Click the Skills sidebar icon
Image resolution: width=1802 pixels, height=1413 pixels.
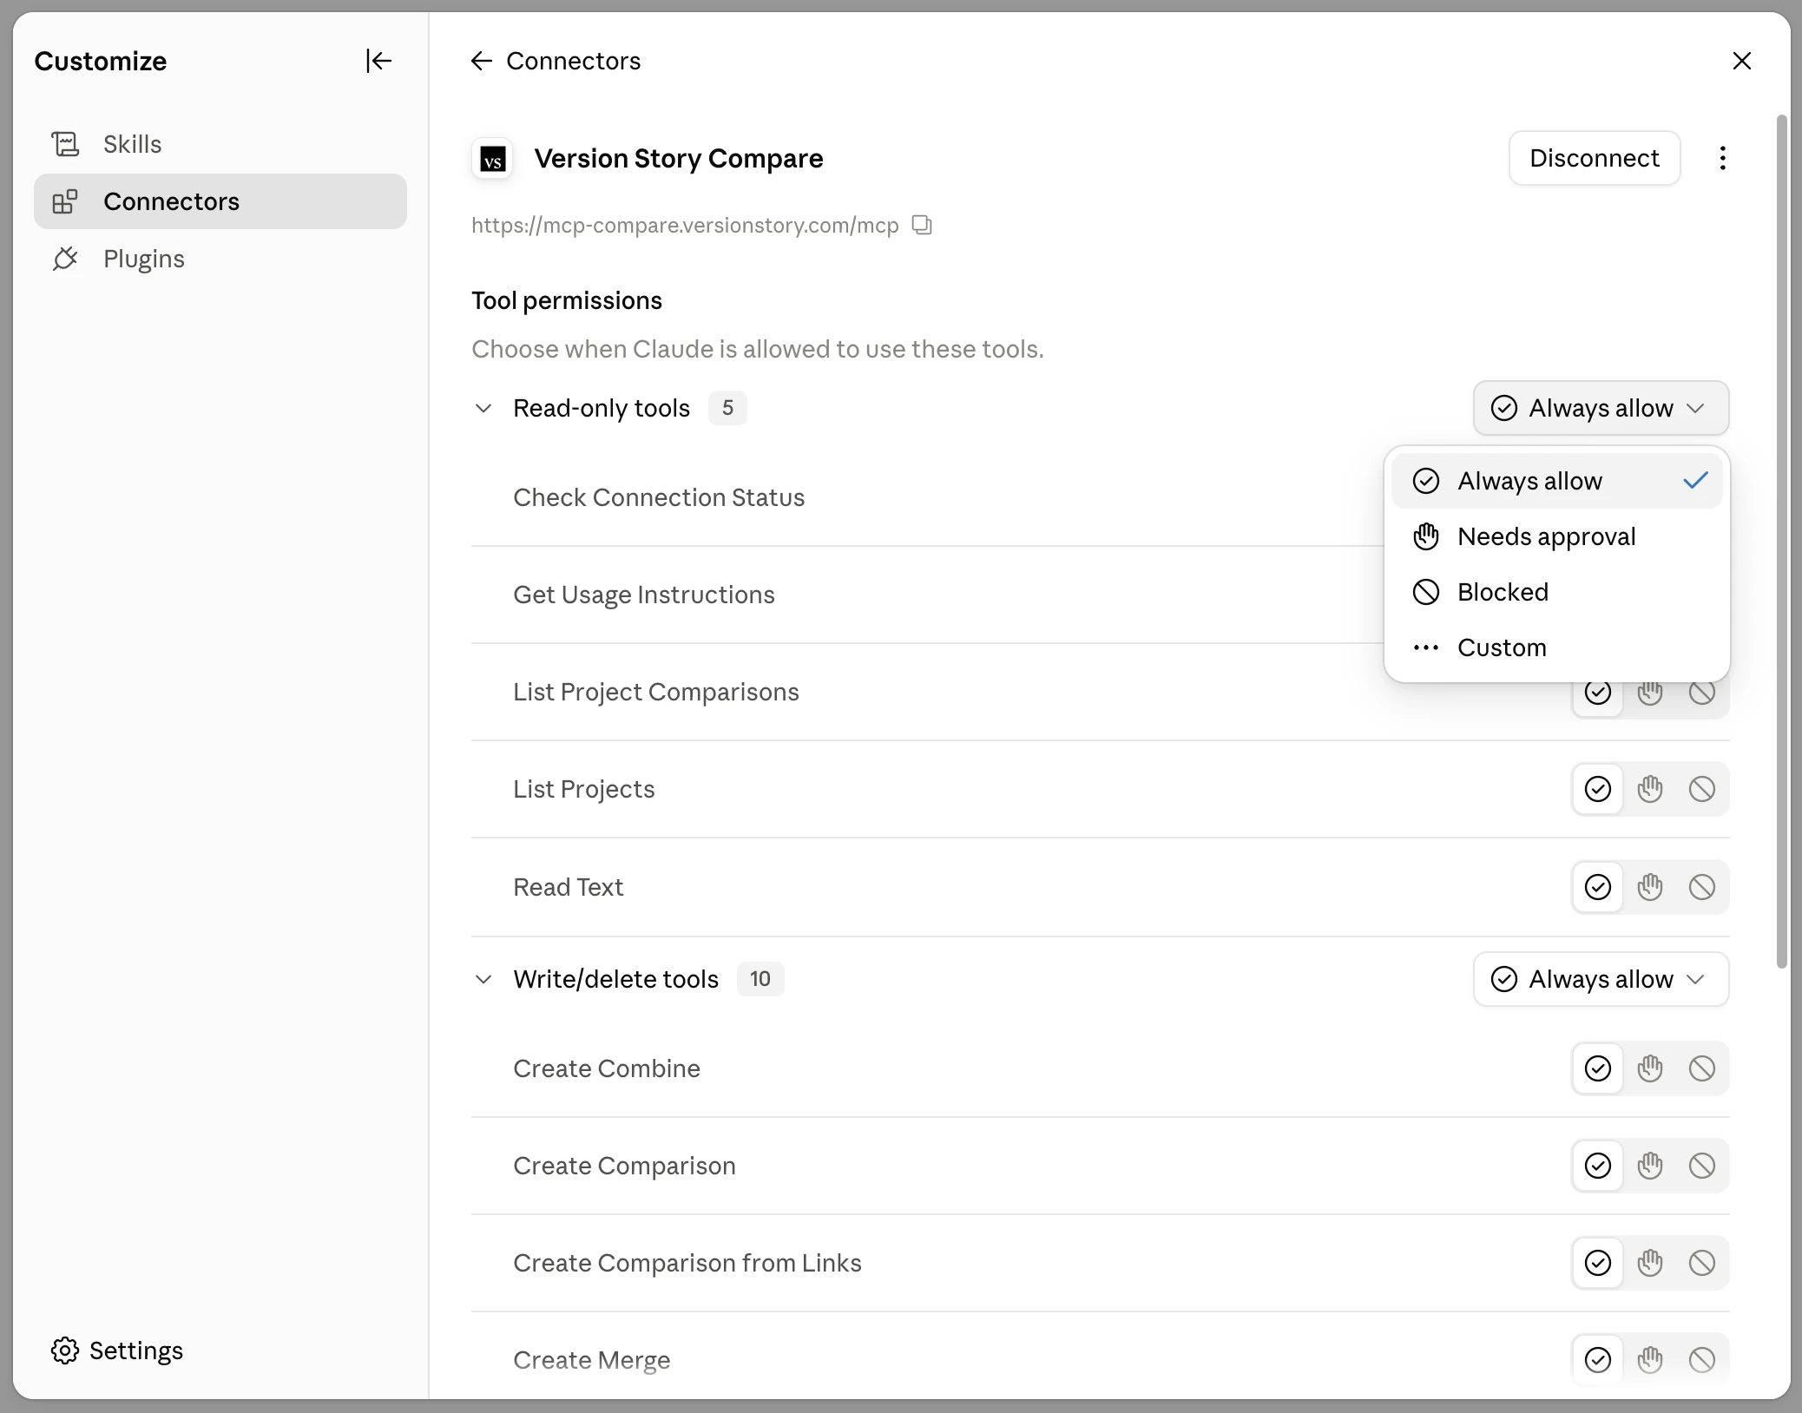tap(65, 144)
